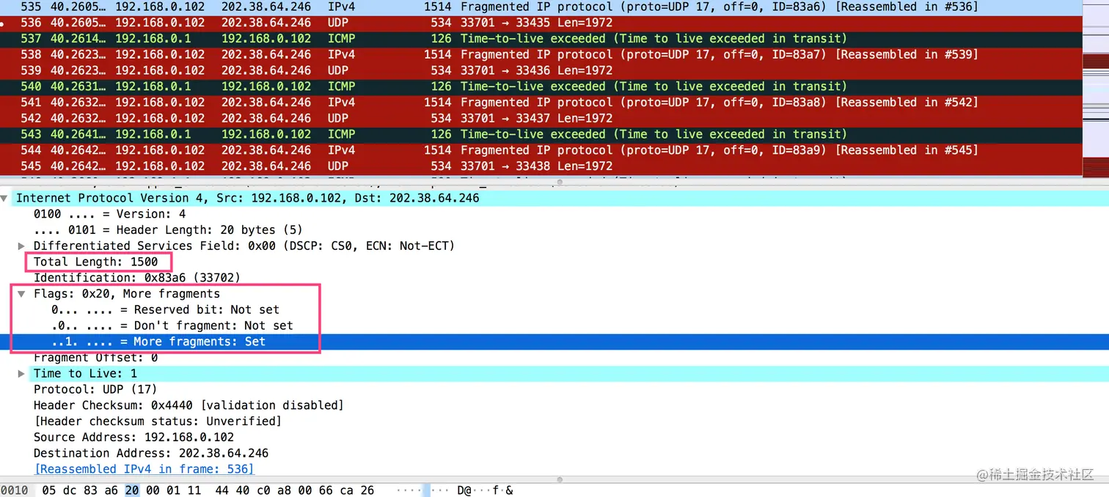Click the 0010 offset in hex pane
The width and height of the screenshot is (1109, 497).
(14, 490)
